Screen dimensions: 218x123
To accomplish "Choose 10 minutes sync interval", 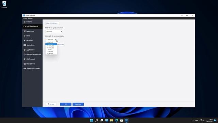I will [51, 46].
